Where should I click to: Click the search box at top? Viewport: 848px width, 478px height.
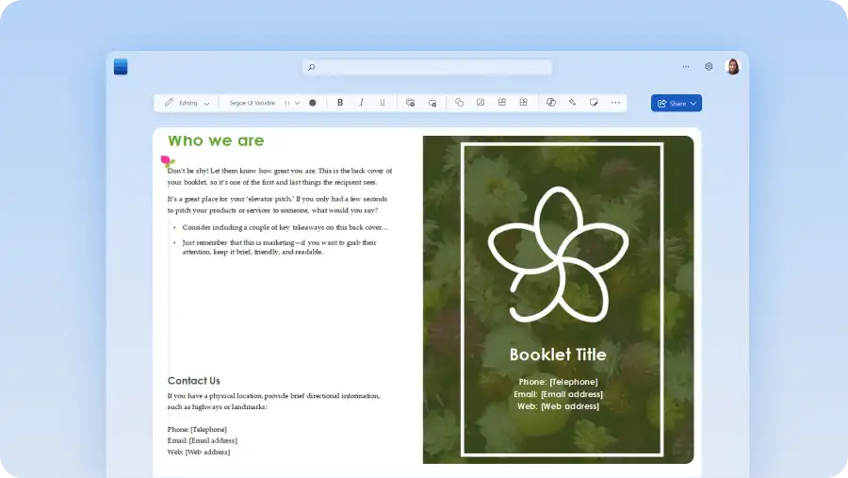pyautogui.click(x=427, y=67)
